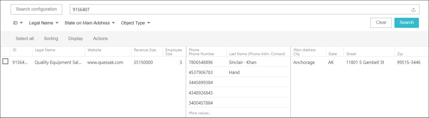Open the Object Type dropdown
This screenshot has height=118, width=429.
point(136,23)
